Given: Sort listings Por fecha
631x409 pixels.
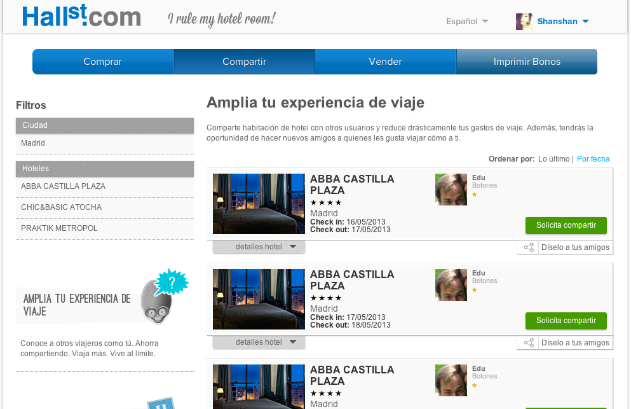Looking at the screenshot, I should (x=593, y=159).
